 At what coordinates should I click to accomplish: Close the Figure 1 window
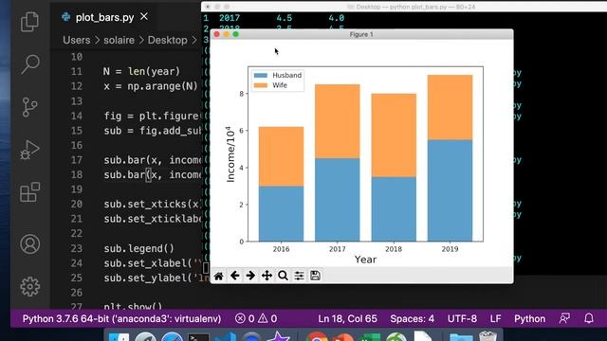[x=217, y=34]
